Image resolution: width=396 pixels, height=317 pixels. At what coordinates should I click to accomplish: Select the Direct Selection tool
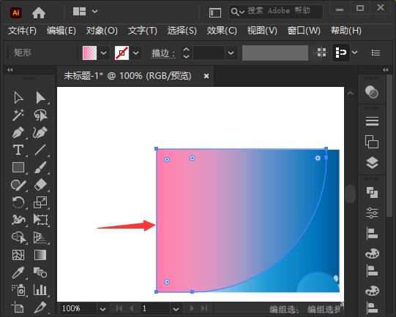[40, 98]
